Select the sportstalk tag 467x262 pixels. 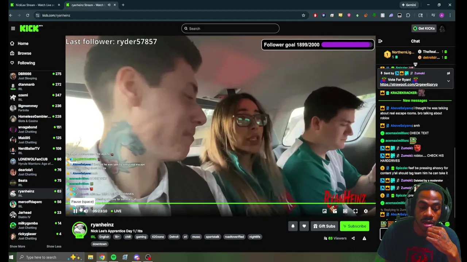coord(212,237)
